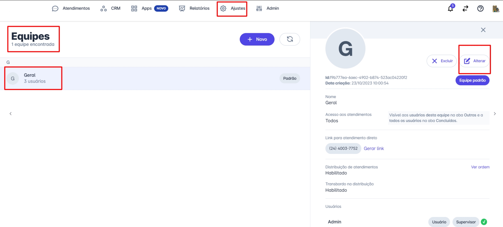Toggle the Equipe padrão badge
503x227 pixels.
tap(472, 80)
